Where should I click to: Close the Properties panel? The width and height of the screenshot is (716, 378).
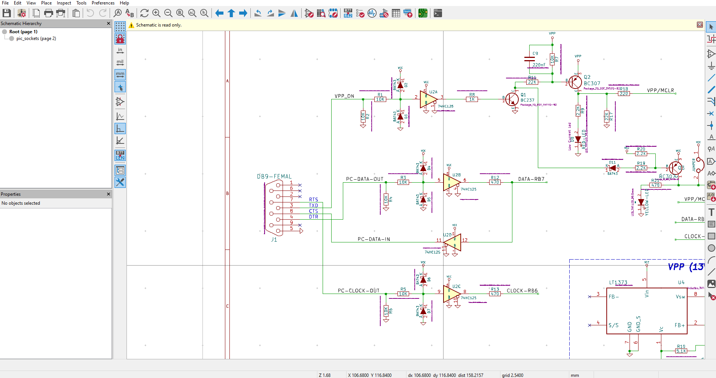[109, 194]
